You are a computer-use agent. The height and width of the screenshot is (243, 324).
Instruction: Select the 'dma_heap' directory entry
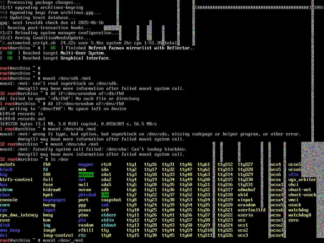tap(10, 230)
